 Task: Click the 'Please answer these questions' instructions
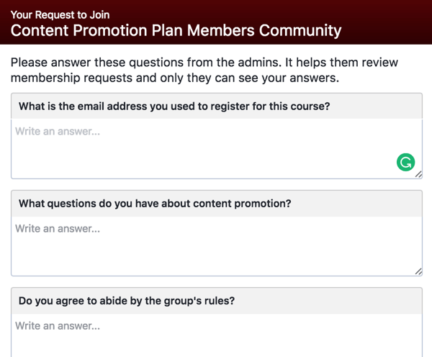click(x=204, y=63)
